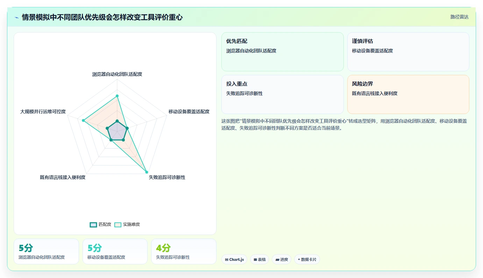Open the 风险边界 card
Screen dimensions: 483x278
(408, 94)
